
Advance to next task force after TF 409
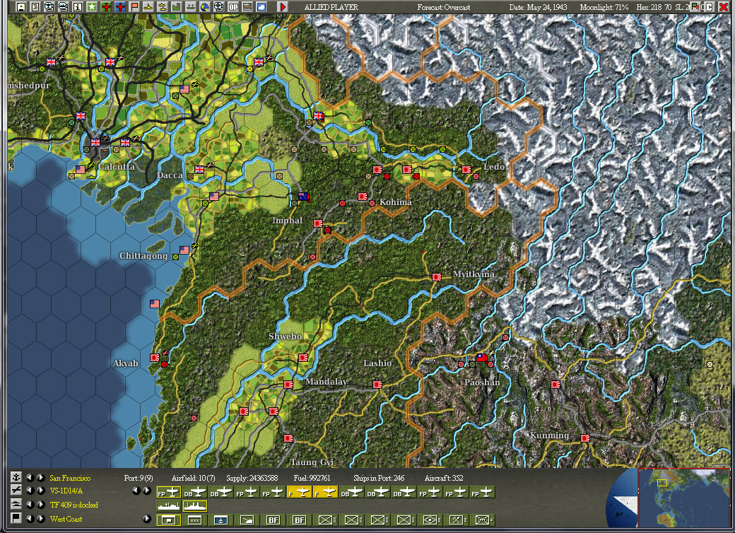pos(41,505)
